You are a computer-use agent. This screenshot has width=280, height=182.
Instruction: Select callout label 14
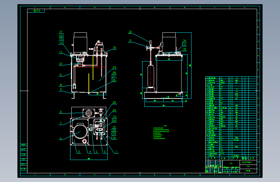click(61, 43)
